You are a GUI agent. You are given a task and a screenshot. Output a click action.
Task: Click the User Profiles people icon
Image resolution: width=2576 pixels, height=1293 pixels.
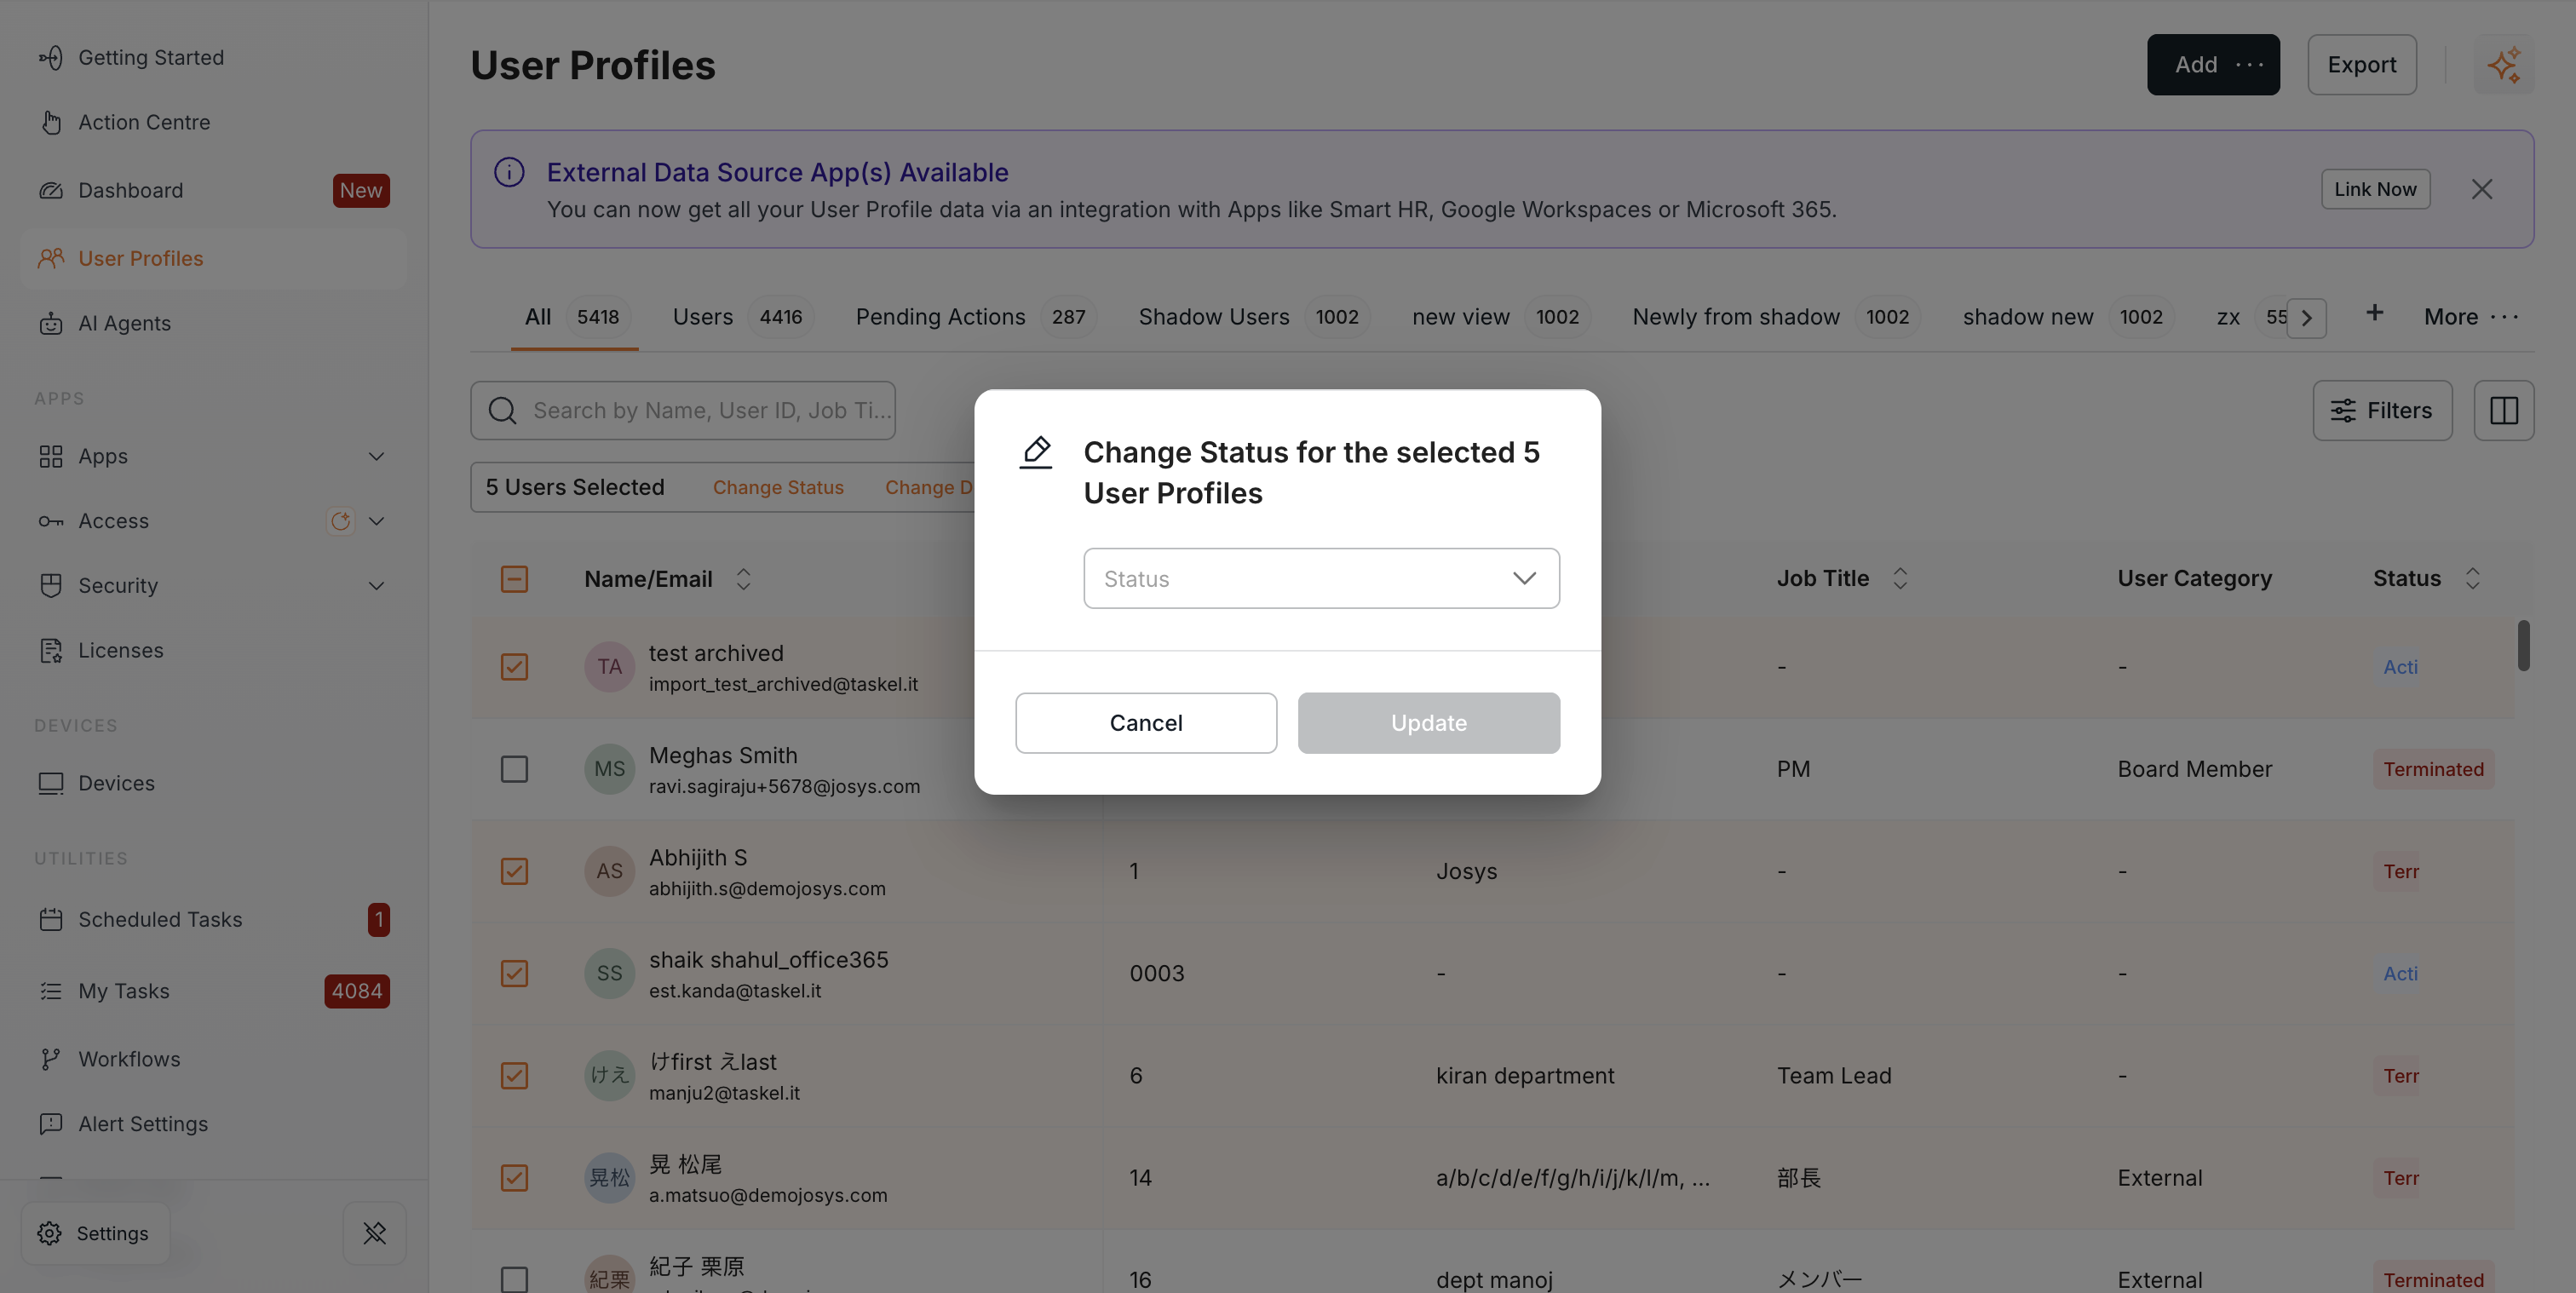tap(51, 258)
